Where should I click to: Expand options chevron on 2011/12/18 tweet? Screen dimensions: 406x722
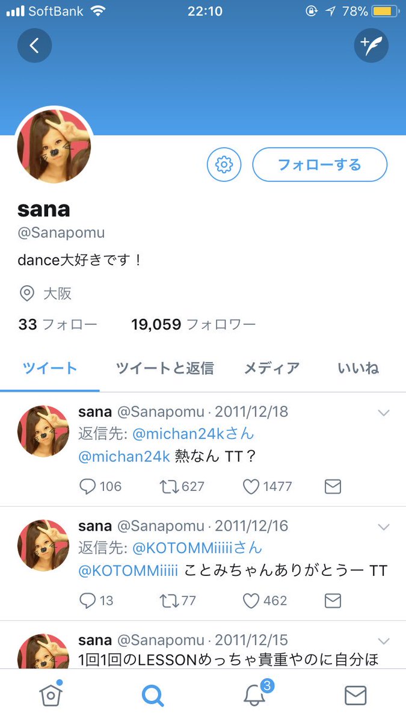point(383,413)
